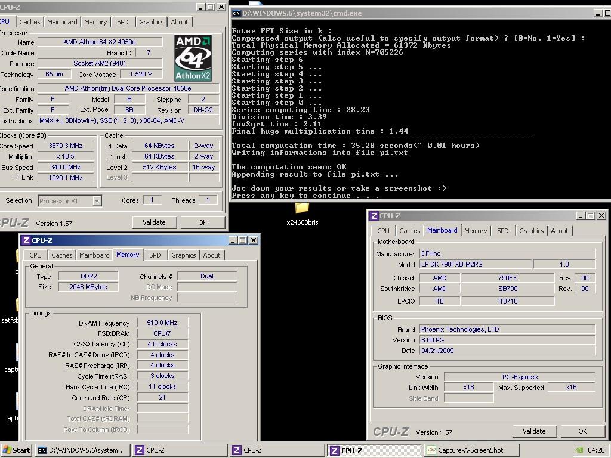Open Capture-A-ScreenShot from the taskbar
The height and width of the screenshot is (458, 611).
471,450
